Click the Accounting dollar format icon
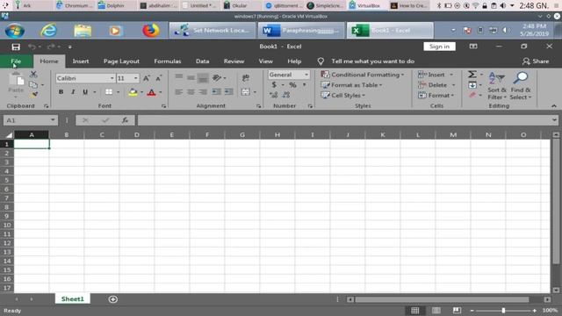The image size is (562, 316). click(x=274, y=85)
